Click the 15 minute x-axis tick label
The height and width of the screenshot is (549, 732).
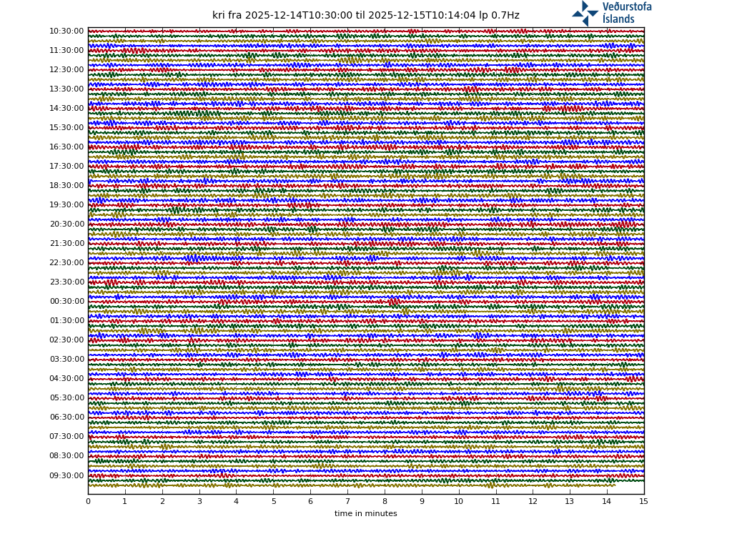point(643,502)
